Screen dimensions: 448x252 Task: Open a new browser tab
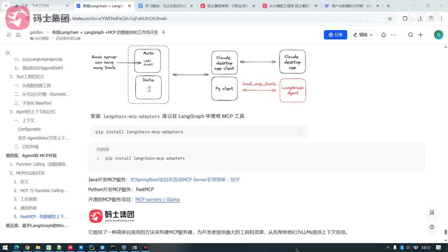coord(388,6)
